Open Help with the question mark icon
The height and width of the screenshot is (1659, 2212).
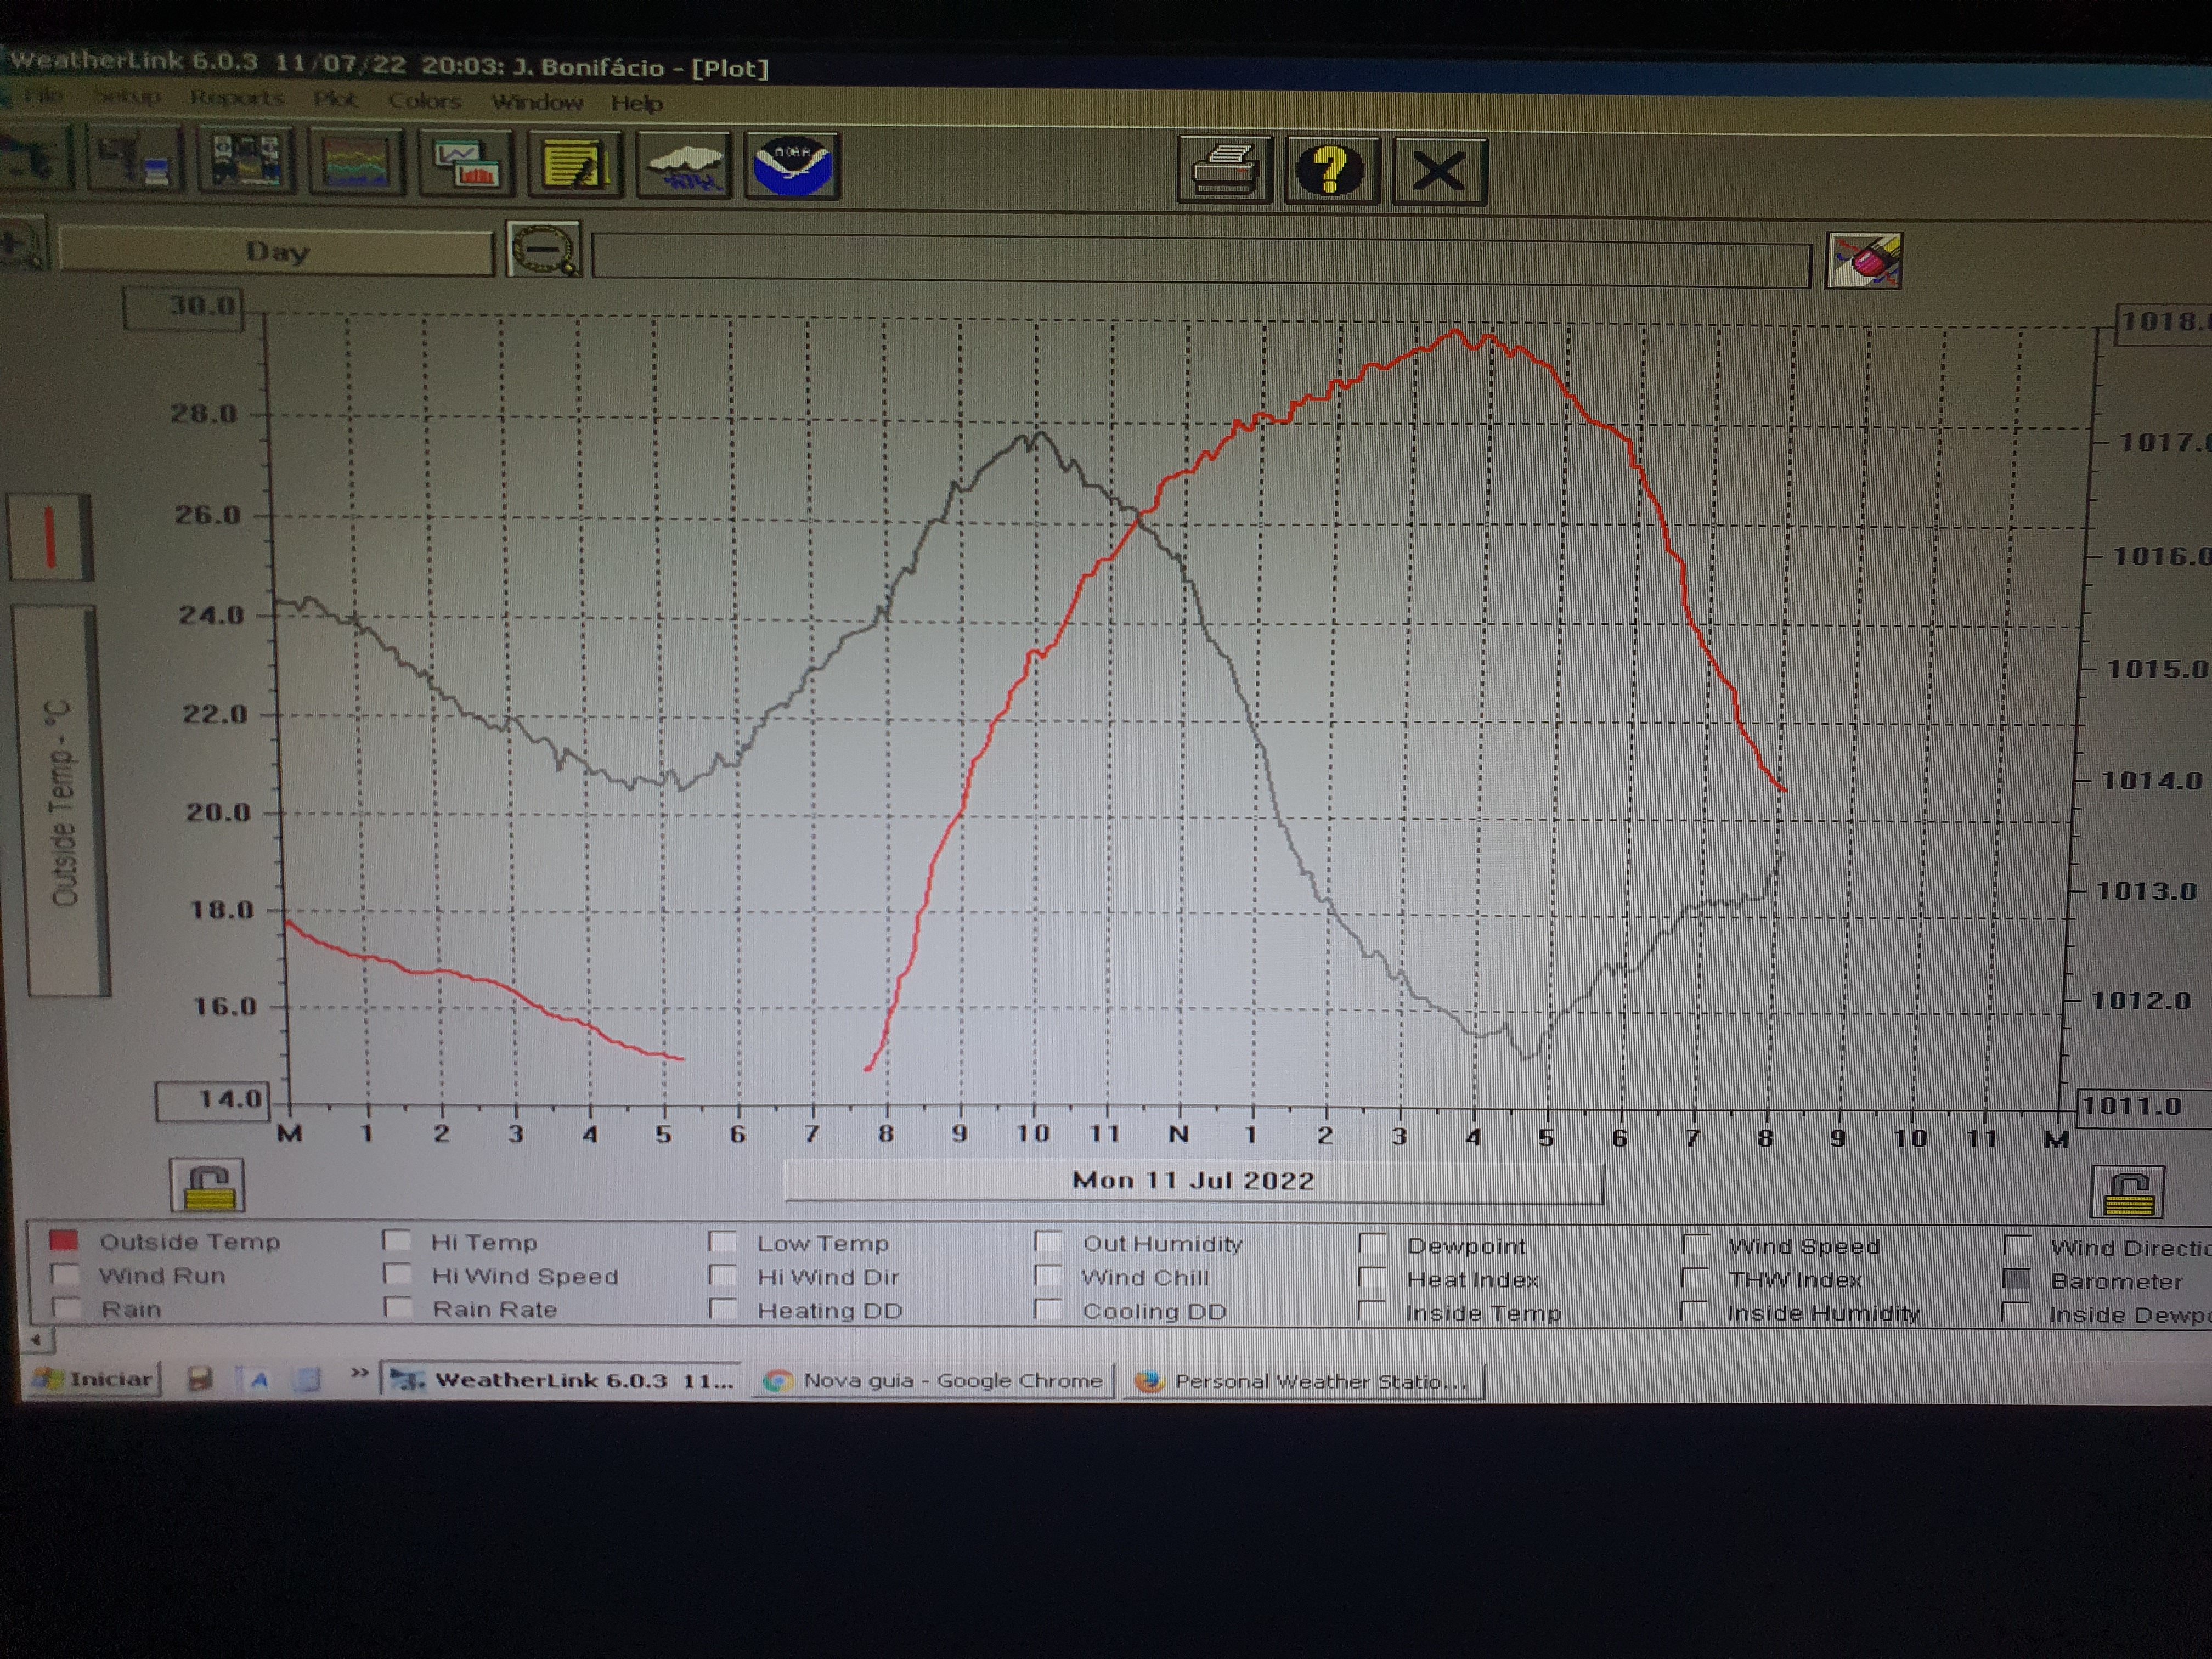pyautogui.click(x=1331, y=171)
